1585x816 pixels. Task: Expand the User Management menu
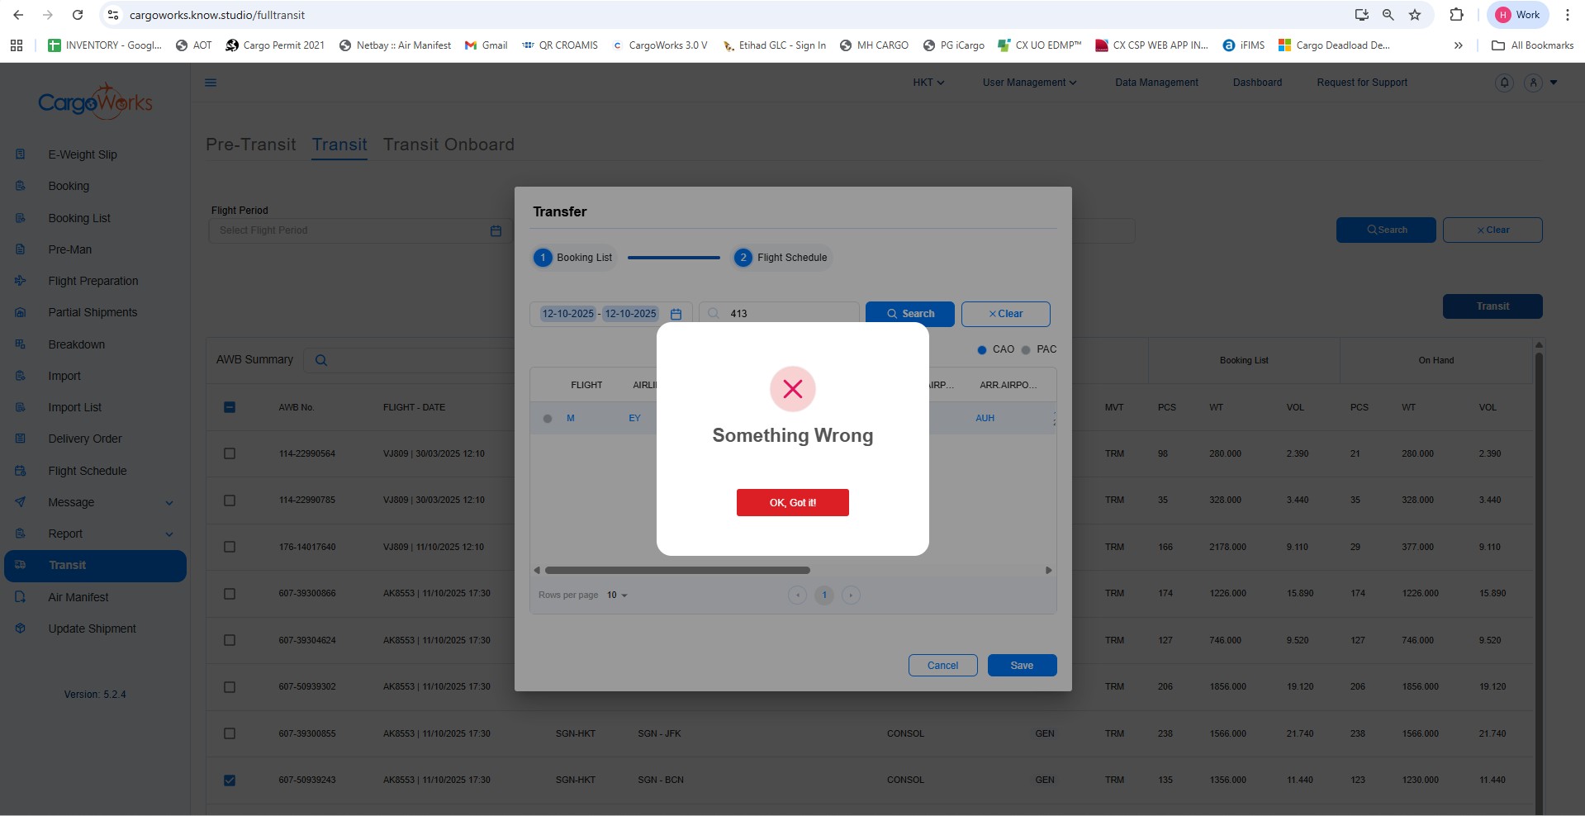pyautogui.click(x=1028, y=83)
